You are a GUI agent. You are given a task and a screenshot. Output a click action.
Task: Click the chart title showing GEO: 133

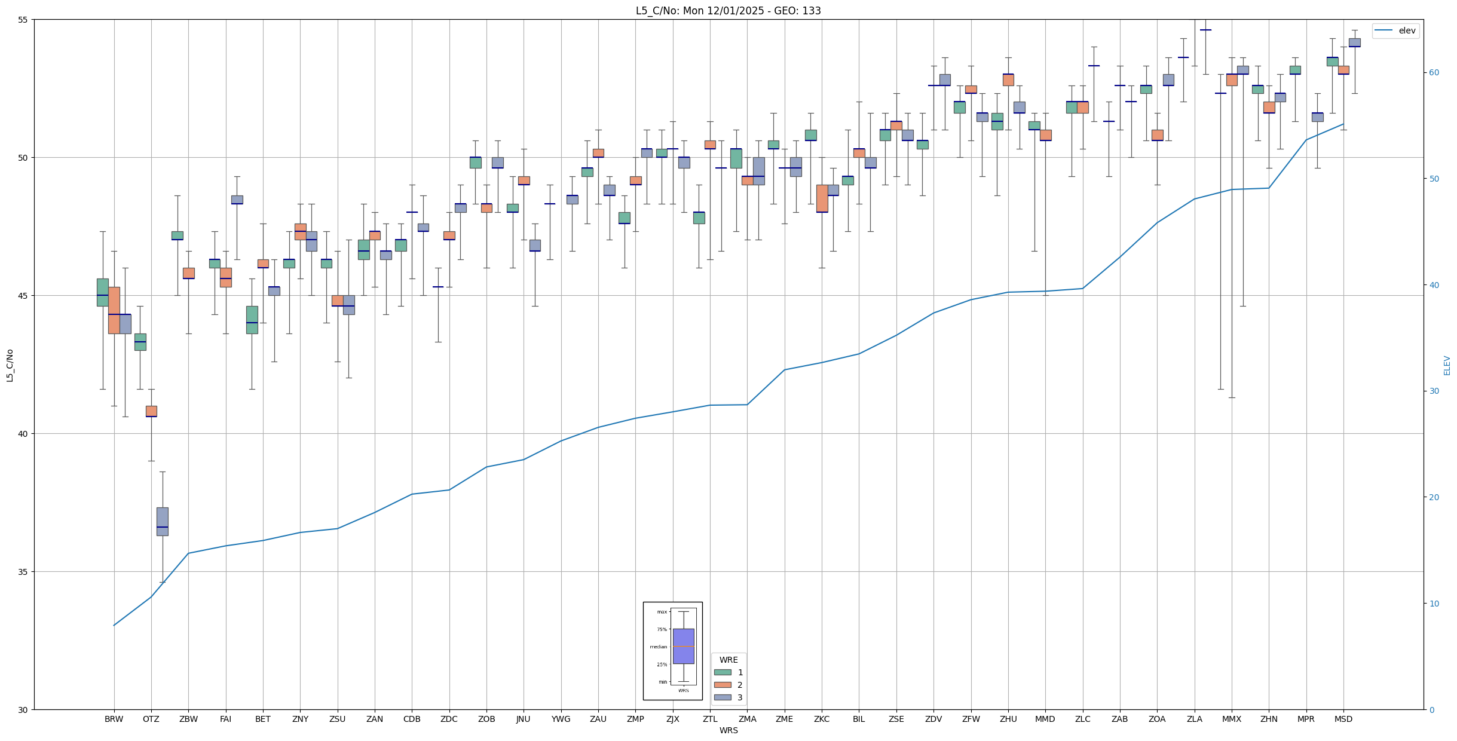[x=728, y=11]
